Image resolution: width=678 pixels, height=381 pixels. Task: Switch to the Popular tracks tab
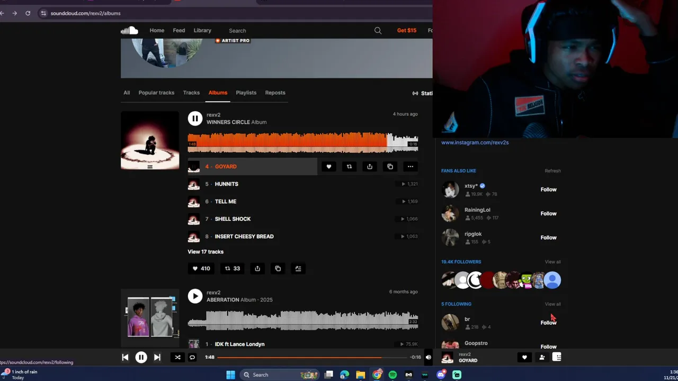coord(156,93)
